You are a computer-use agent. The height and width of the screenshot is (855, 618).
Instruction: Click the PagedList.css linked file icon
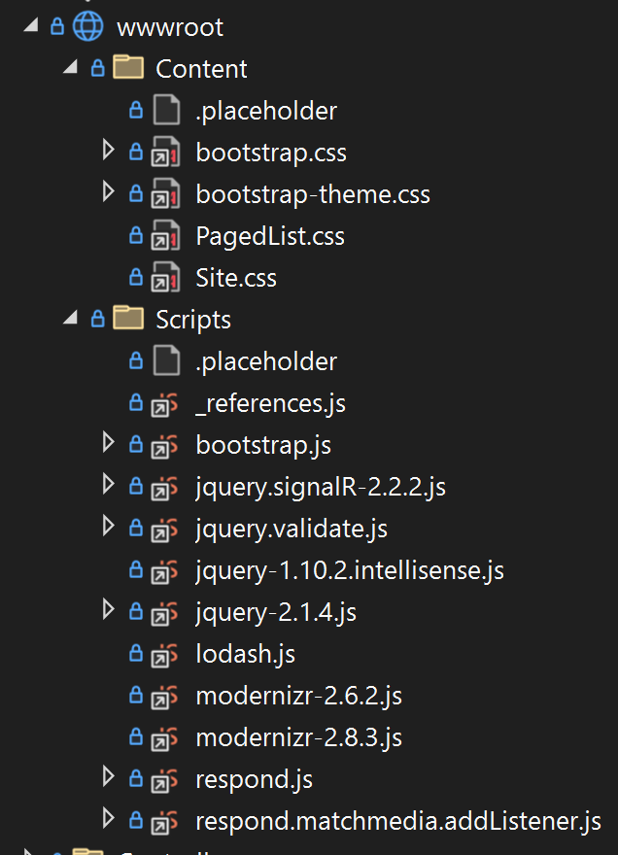coord(165,235)
